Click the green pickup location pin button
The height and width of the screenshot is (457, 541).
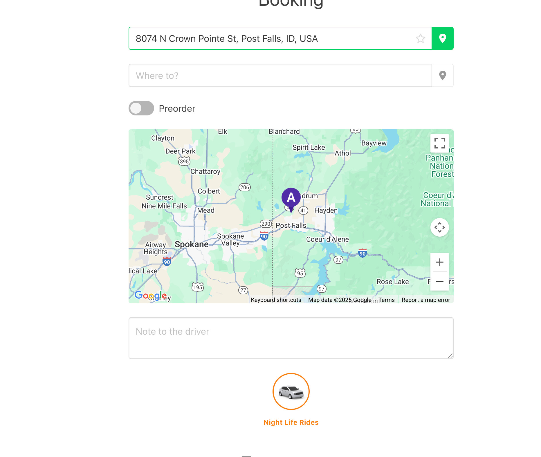click(x=442, y=38)
